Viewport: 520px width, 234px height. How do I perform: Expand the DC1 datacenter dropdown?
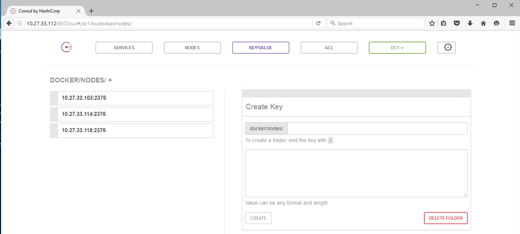[x=397, y=48]
